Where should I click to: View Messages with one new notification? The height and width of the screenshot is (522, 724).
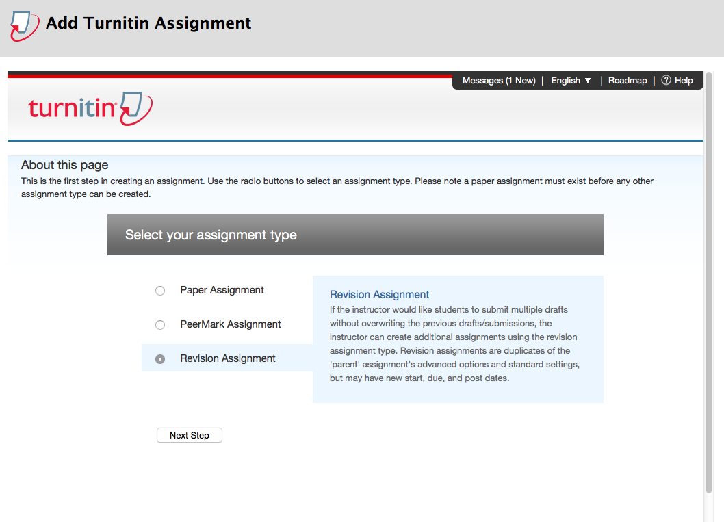(x=498, y=80)
